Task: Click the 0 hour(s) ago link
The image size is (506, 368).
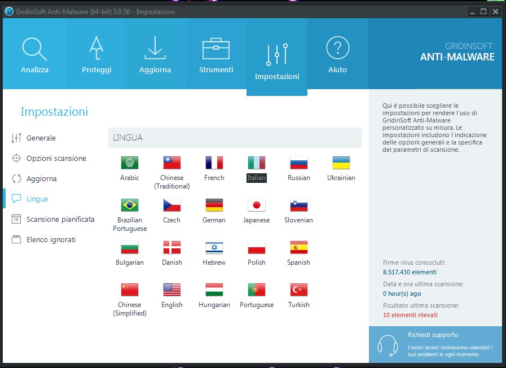Action: (x=402, y=293)
